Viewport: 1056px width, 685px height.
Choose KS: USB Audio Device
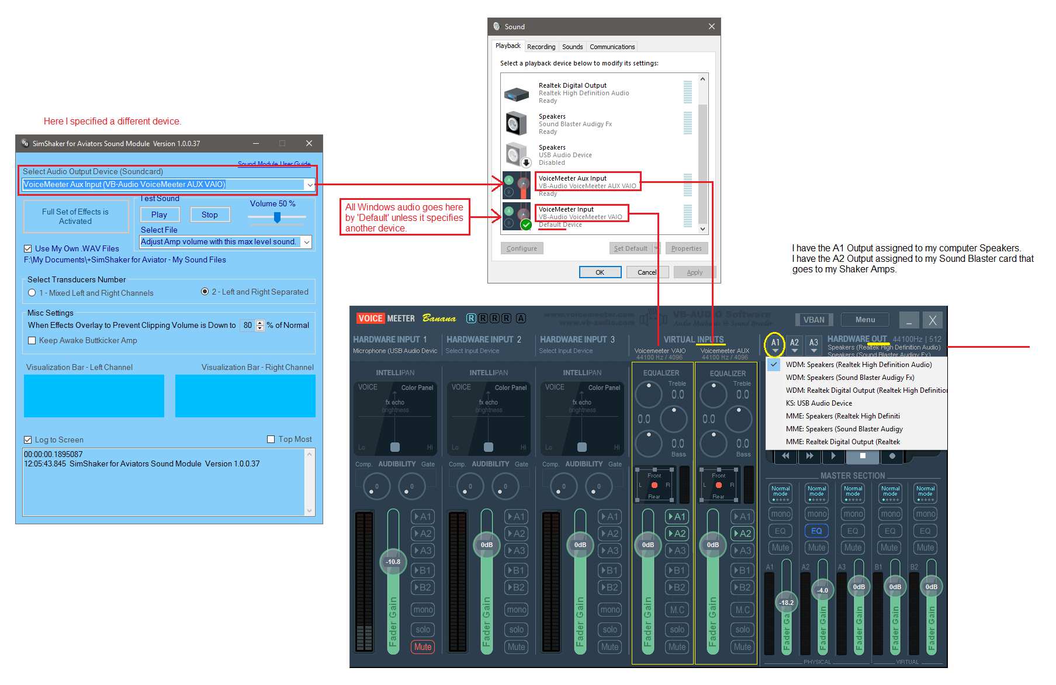tap(819, 403)
